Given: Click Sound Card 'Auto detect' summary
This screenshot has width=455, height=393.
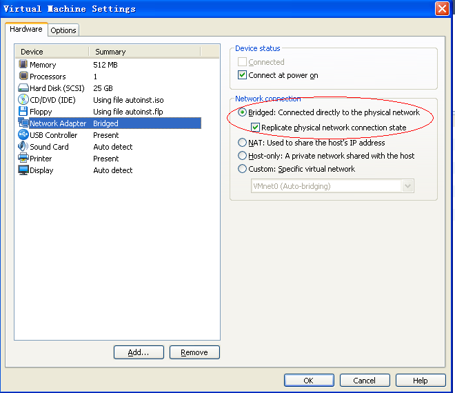Looking at the screenshot, I should [113, 147].
